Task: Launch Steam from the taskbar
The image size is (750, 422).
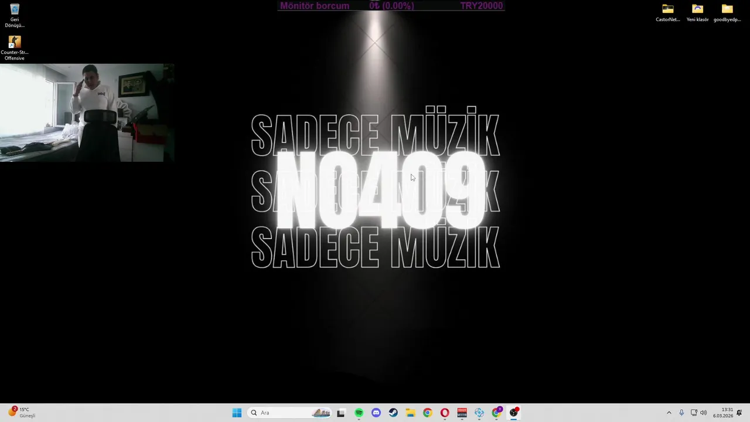Action: coord(393,413)
